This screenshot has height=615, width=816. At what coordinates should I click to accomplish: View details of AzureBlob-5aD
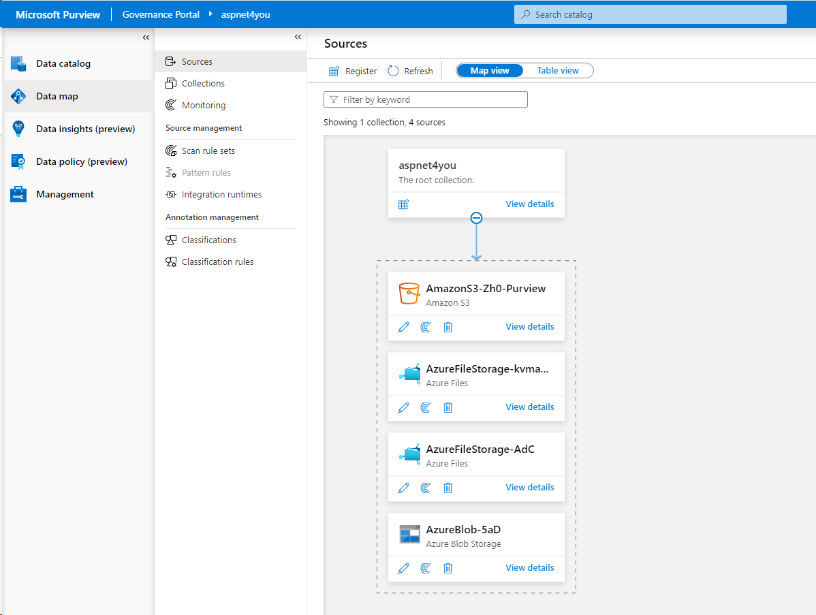point(530,567)
